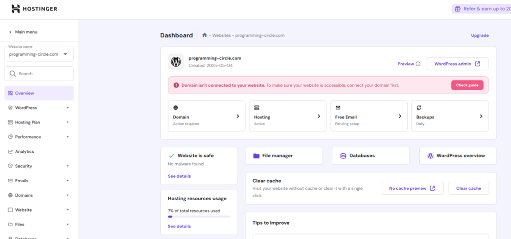511x239 pixels.
Task: Click the home icon in breadcrumb
Action: tap(205, 35)
